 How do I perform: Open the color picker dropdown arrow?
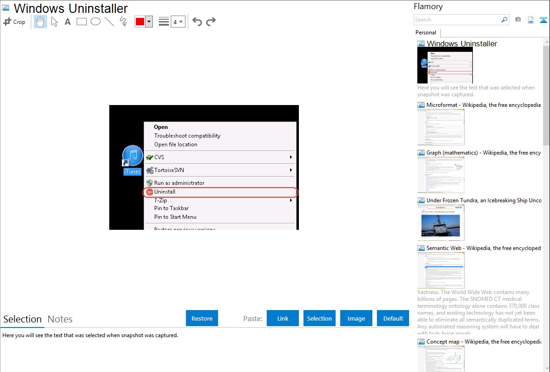(149, 22)
